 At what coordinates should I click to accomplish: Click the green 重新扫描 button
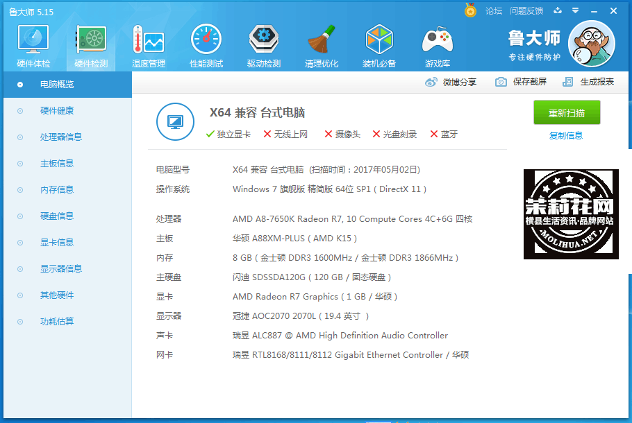(x=567, y=113)
